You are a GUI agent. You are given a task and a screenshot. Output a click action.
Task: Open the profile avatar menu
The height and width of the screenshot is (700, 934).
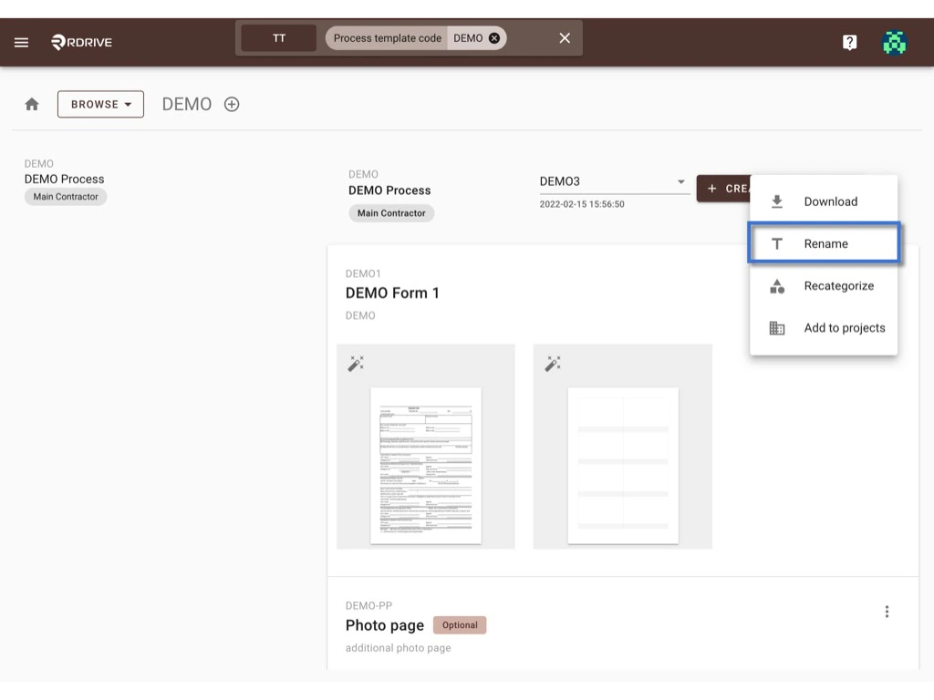(894, 41)
